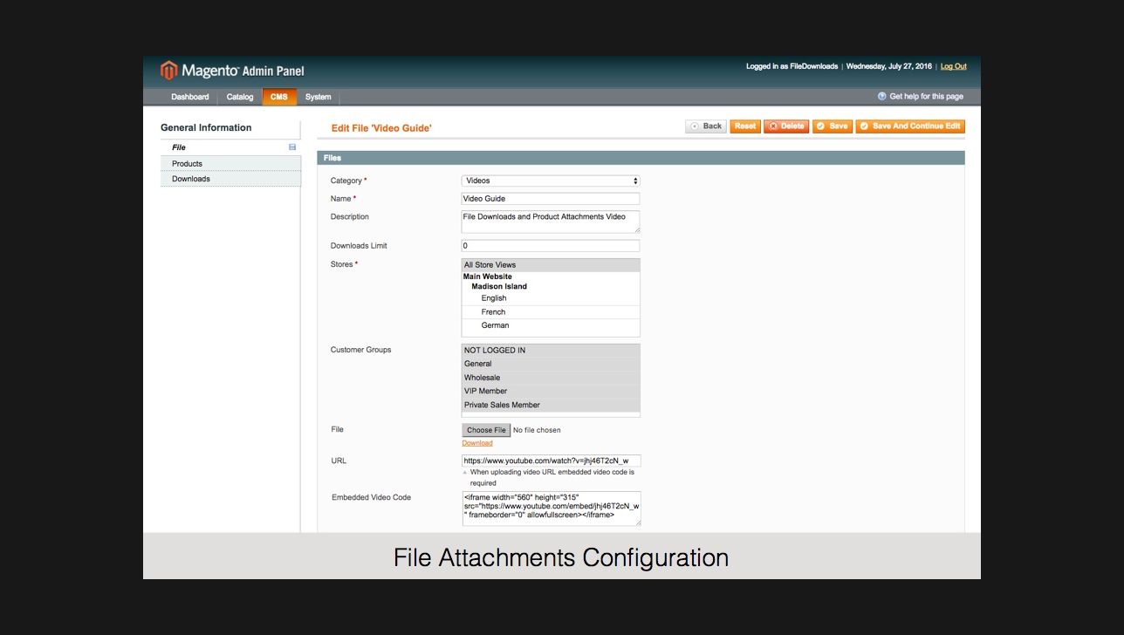Click the Log Out link
This screenshot has width=1124, height=635.
click(953, 66)
